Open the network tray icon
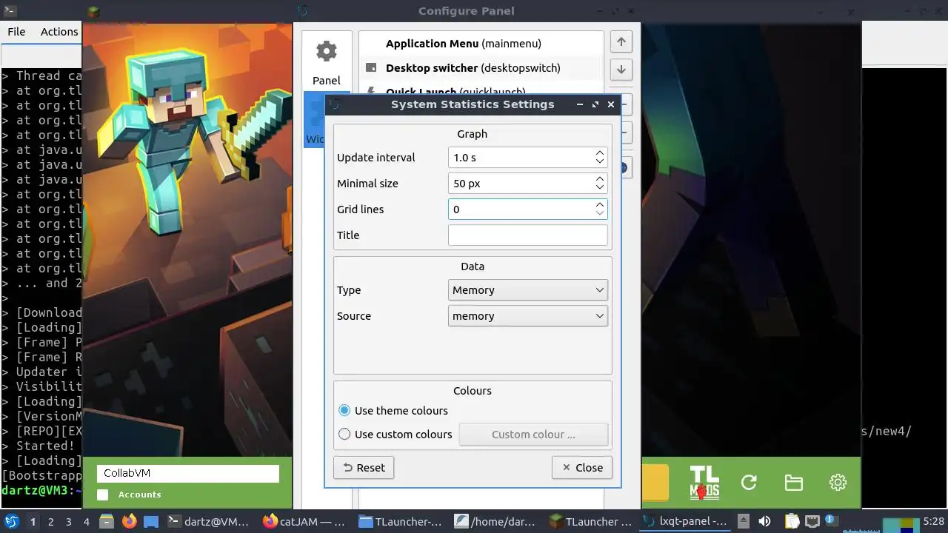Screen dimensions: 948x533 click(812, 521)
